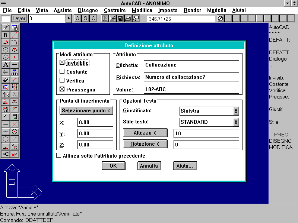Screen dimensions: 298x223
Task: Open the Layer control button
Action: 19,19
